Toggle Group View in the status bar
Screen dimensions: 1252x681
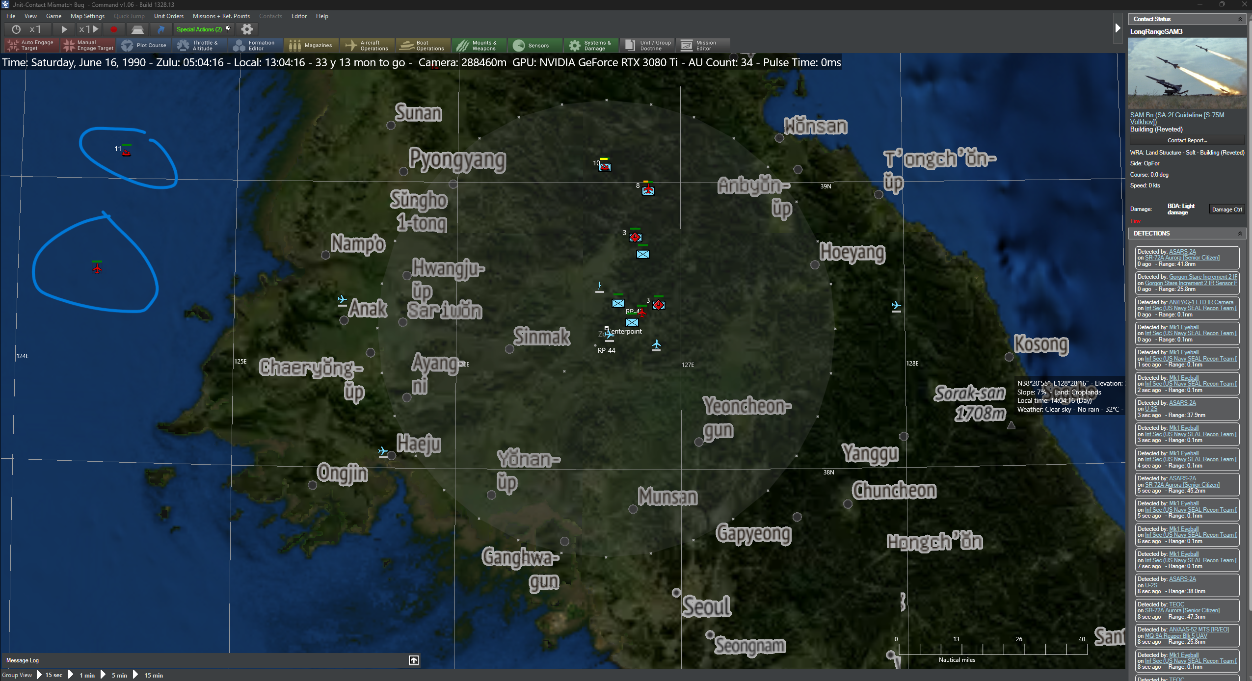click(17, 675)
